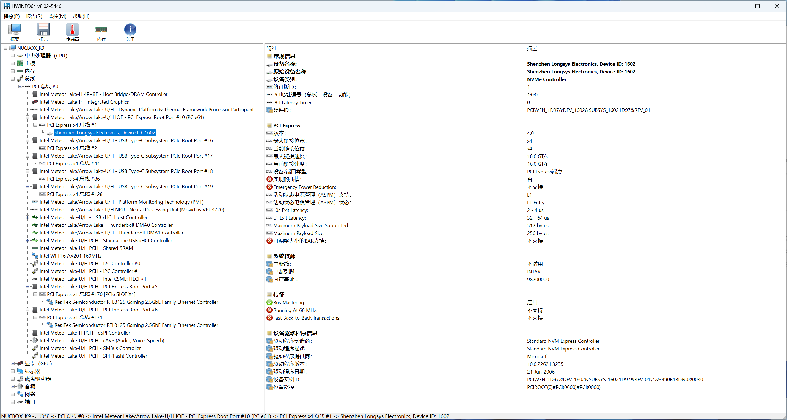This screenshot has height=420, width=787.
Task: Expand the 显卡 (GPU) tree node
Action: tap(13, 363)
